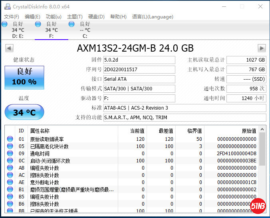Click the previous disk left arrow button
The width and height of the screenshot is (270, 218).
(x=9, y=48)
